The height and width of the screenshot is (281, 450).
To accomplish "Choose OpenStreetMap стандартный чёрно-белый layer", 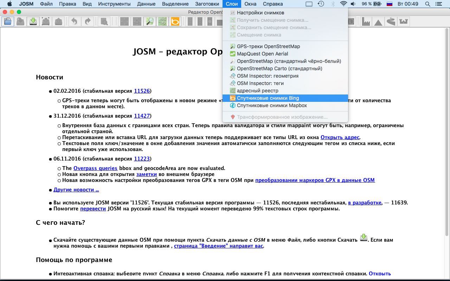I will pos(285,61).
